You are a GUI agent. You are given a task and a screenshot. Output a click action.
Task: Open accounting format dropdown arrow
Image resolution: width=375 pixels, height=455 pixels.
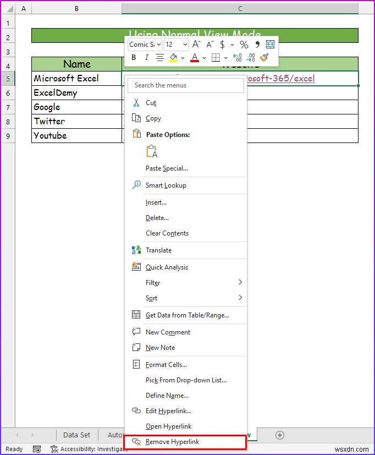click(x=232, y=45)
